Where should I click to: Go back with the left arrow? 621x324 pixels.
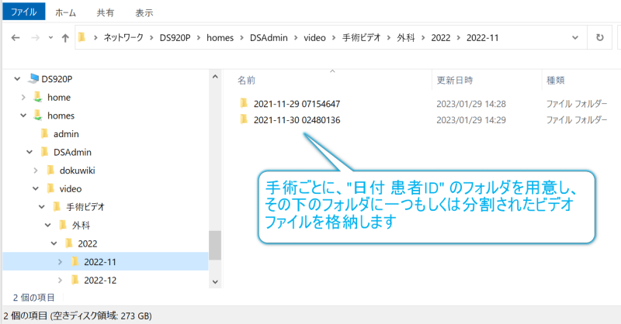16,37
